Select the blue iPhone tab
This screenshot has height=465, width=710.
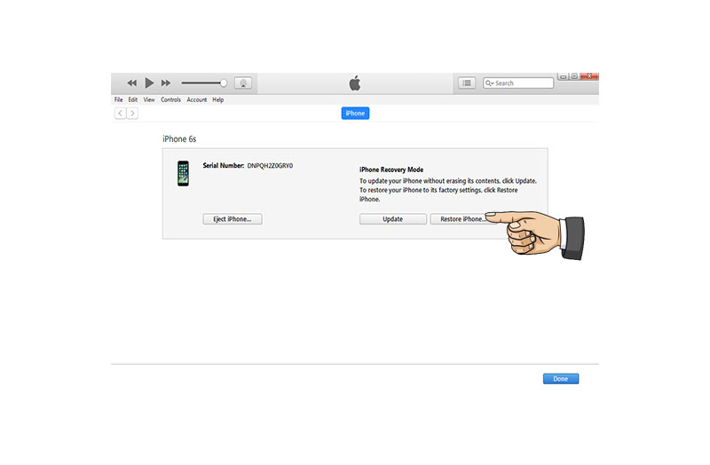(355, 114)
